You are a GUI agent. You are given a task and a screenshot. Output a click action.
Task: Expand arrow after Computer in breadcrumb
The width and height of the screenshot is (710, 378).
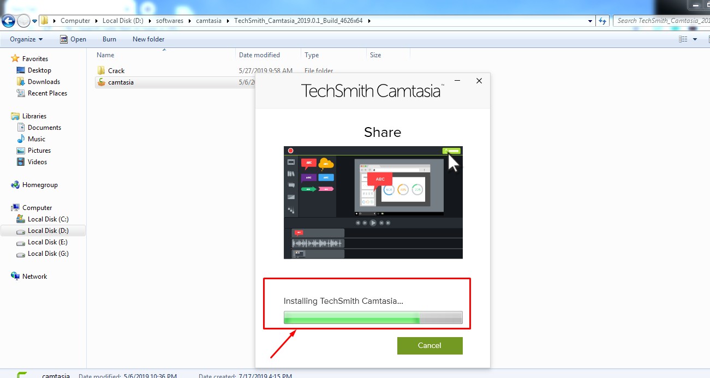96,21
